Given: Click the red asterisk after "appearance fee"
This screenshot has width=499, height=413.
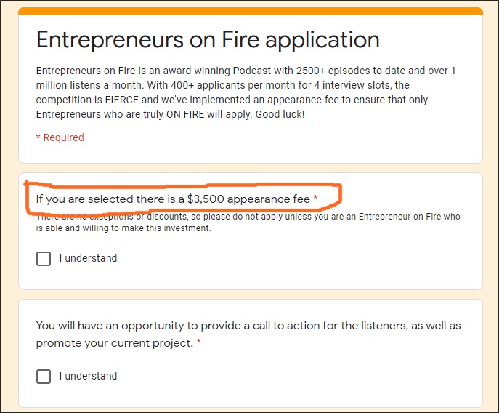Looking at the screenshot, I should pos(315,199).
